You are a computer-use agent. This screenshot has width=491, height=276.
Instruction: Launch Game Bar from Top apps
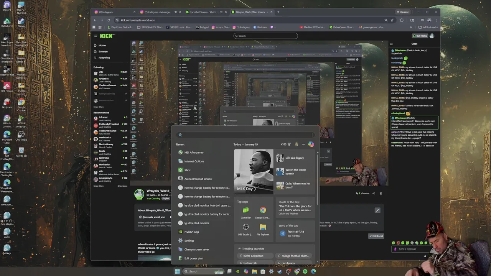point(245,213)
